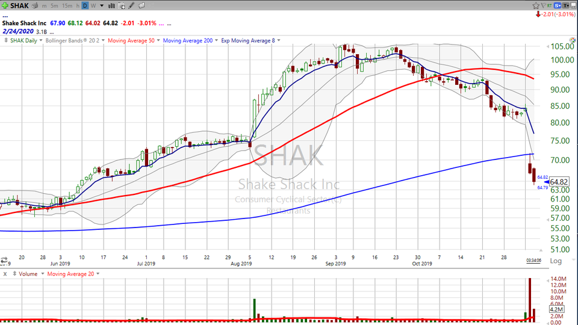The image size is (578, 325).
Task: Click the refresh arrows icon at chart bottom-left
Action: [x=4, y=260]
